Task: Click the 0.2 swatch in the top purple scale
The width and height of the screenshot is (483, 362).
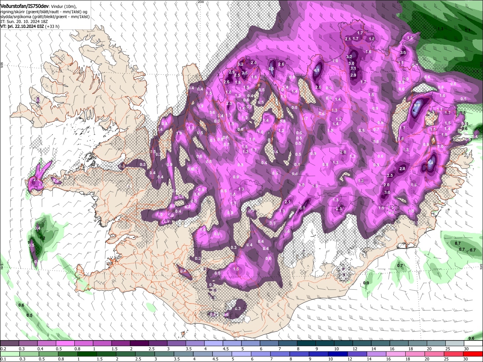Action: [9, 344]
